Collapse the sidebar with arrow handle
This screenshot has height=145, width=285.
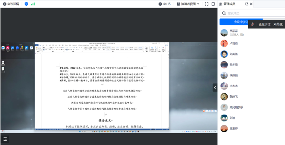215,87
